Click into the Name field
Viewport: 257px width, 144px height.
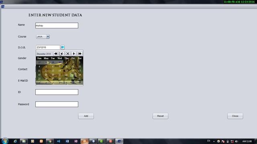pos(57,26)
